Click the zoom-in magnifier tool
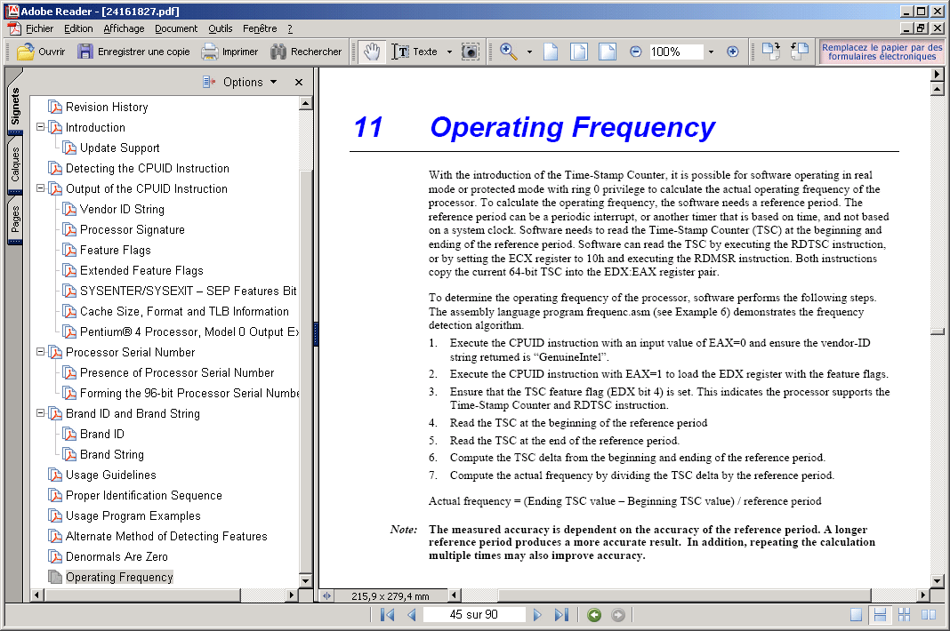This screenshot has height=631, width=950. 509,52
